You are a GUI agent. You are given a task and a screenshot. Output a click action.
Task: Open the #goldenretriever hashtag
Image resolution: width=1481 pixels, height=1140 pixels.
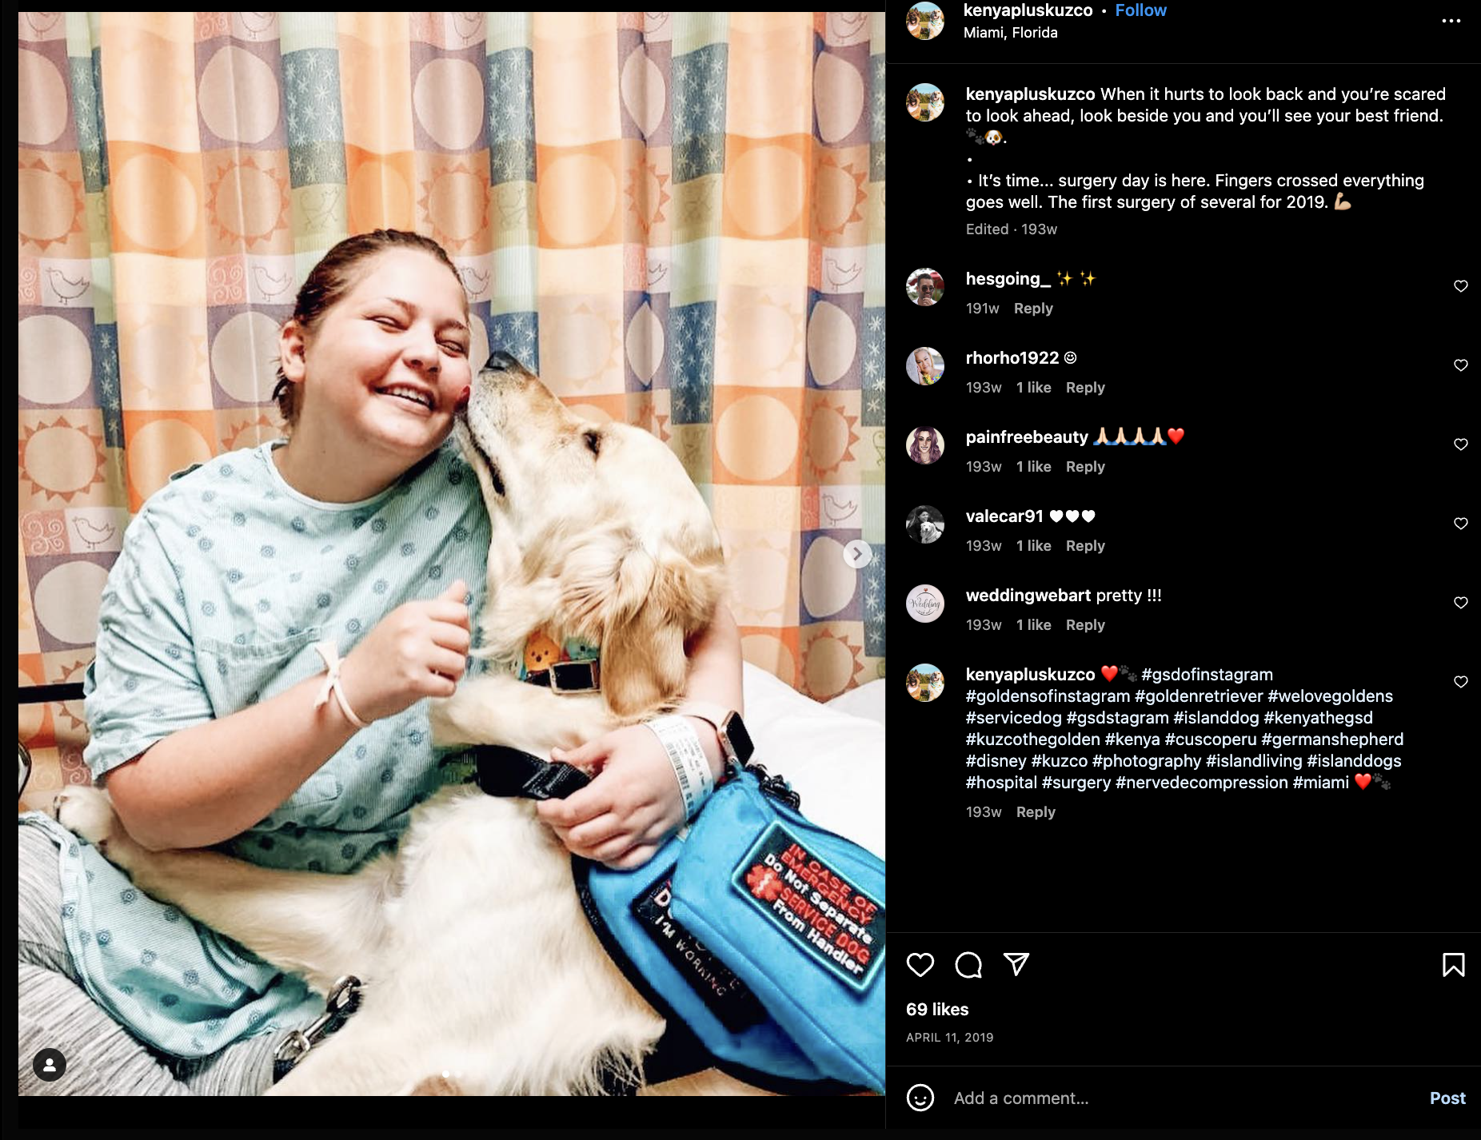click(1199, 696)
